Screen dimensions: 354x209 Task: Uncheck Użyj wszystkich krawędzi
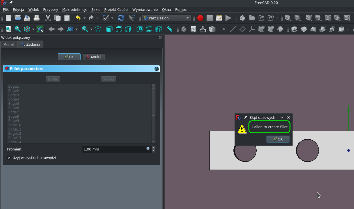point(9,158)
